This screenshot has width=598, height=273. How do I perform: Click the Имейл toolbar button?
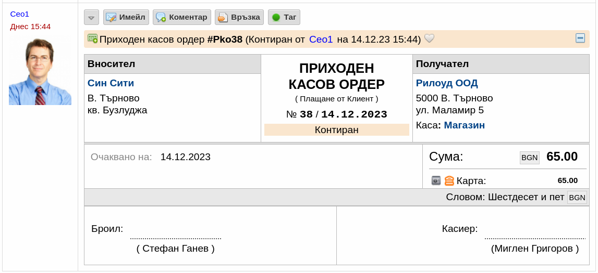[x=126, y=17]
